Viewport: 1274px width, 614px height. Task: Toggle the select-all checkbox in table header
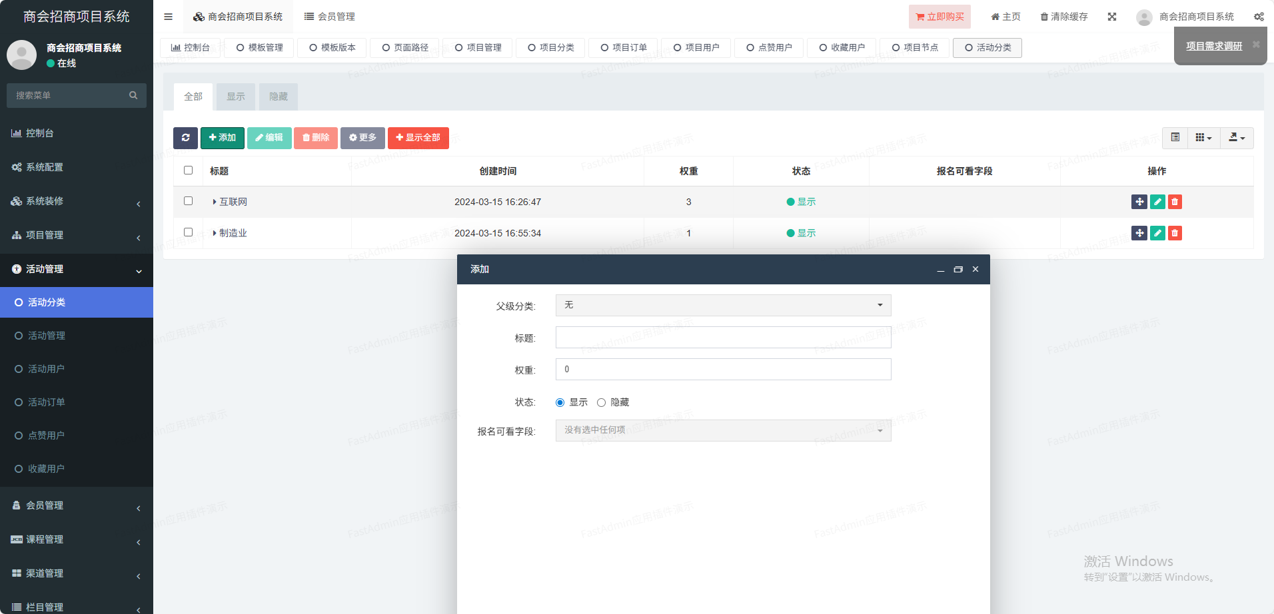pos(188,170)
